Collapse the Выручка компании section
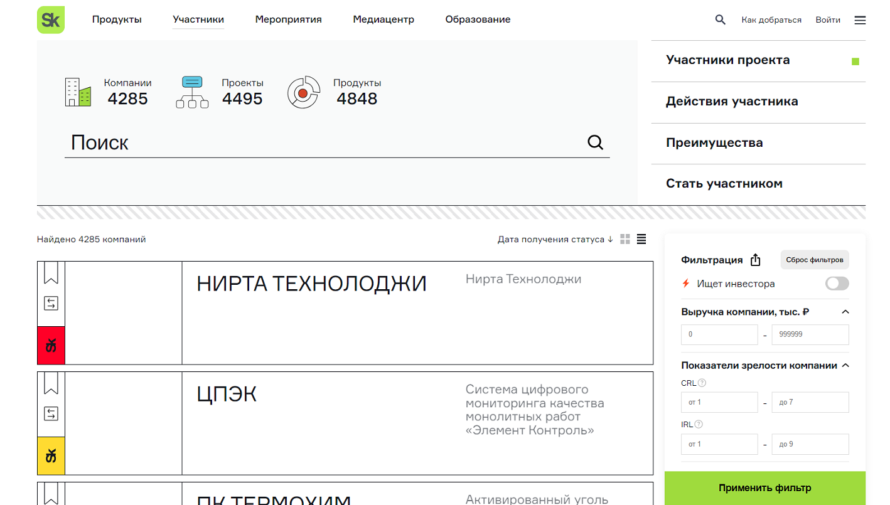This screenshot has height=505, width=890. pos(845,312)
